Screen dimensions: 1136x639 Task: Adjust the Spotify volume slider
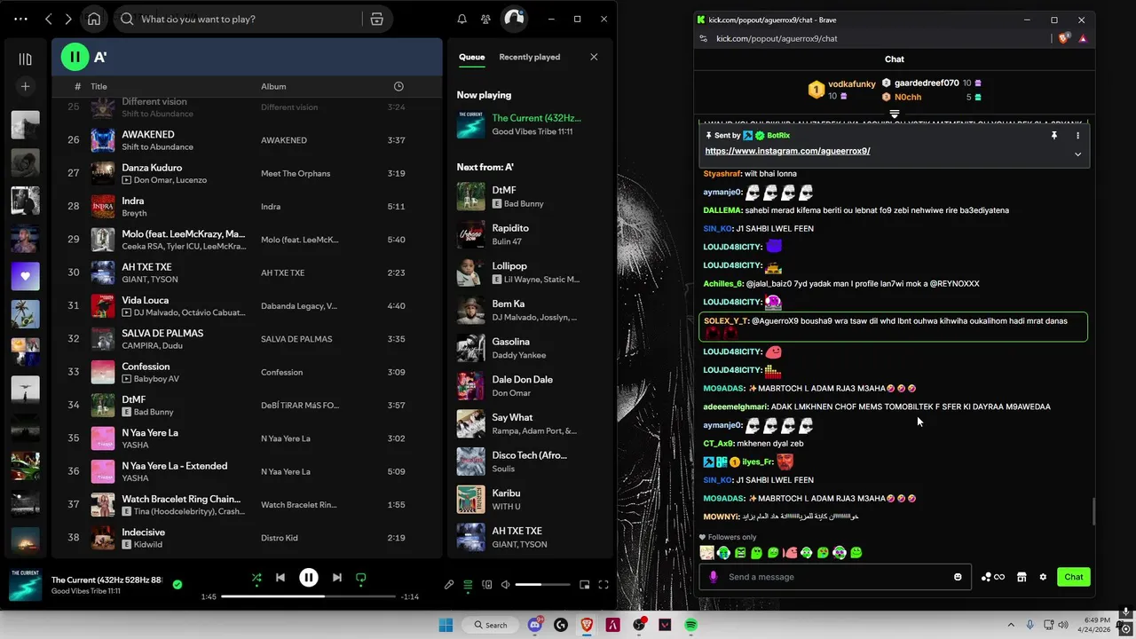pyautogui.click(x=542, y=585)
